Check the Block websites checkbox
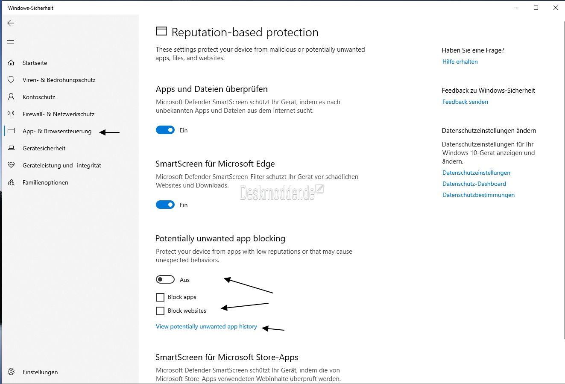 (x=160, y=311)
